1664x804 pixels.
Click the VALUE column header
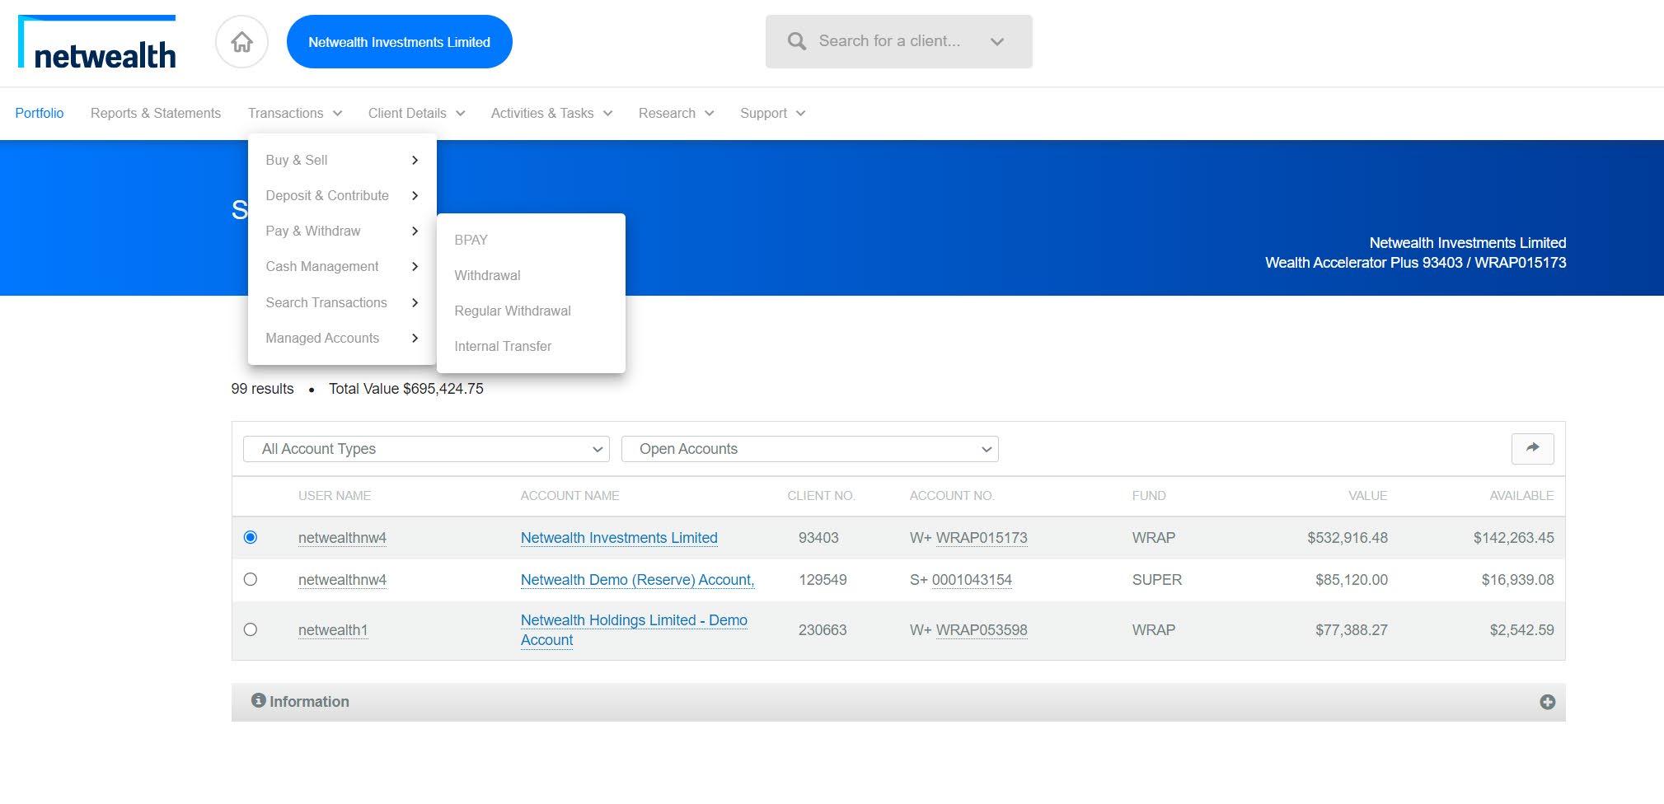tap(1367, 496)
